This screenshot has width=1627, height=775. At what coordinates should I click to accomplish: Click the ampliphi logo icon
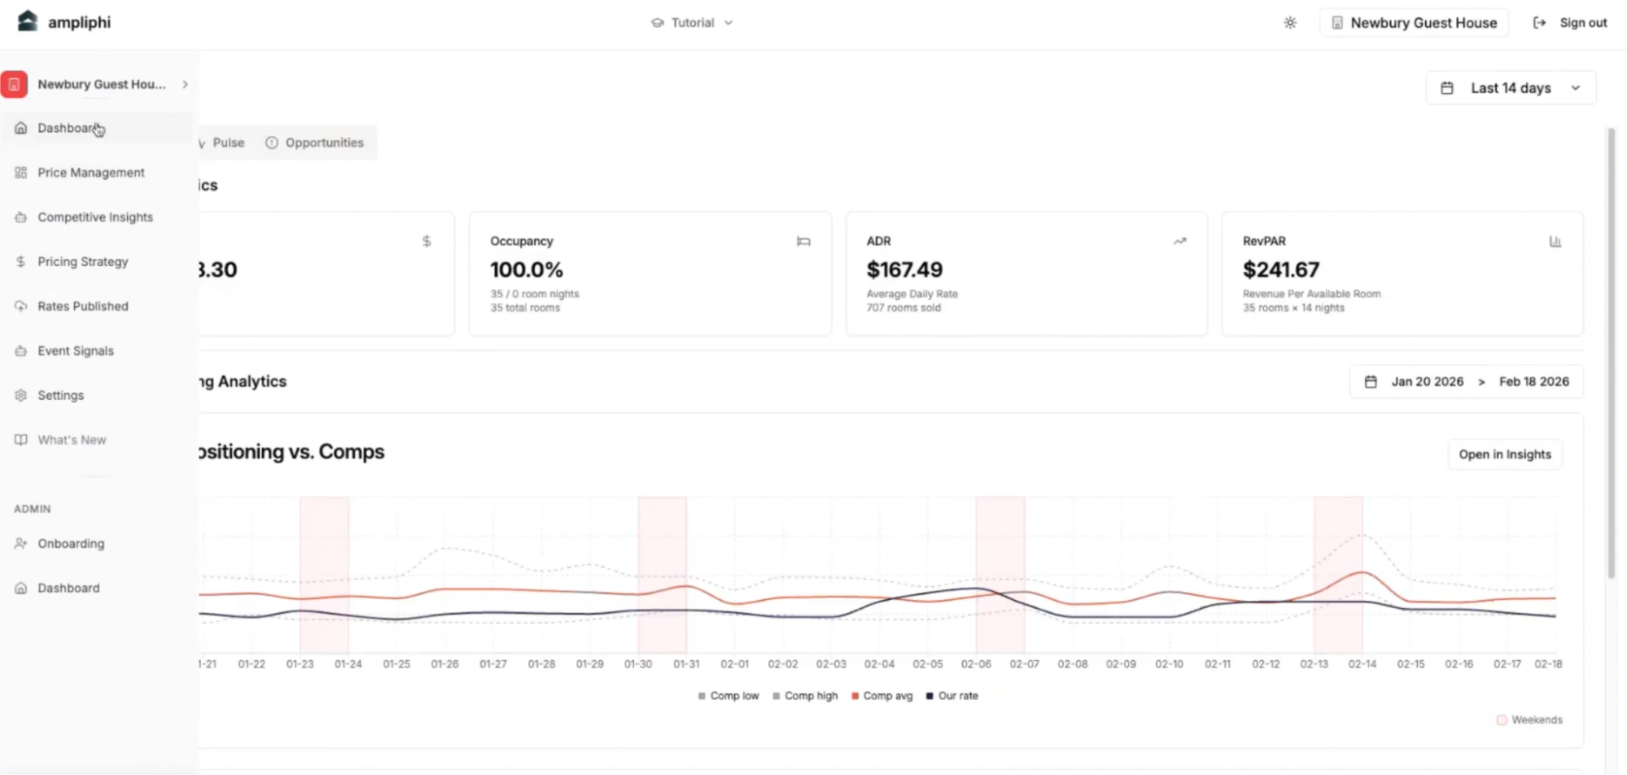click(x=27, y=21)
